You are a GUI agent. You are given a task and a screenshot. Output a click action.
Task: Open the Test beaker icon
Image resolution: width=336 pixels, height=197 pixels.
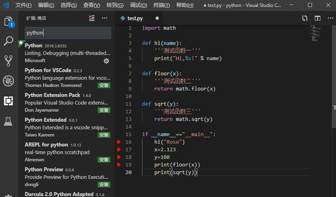click(x=8, y=121)
